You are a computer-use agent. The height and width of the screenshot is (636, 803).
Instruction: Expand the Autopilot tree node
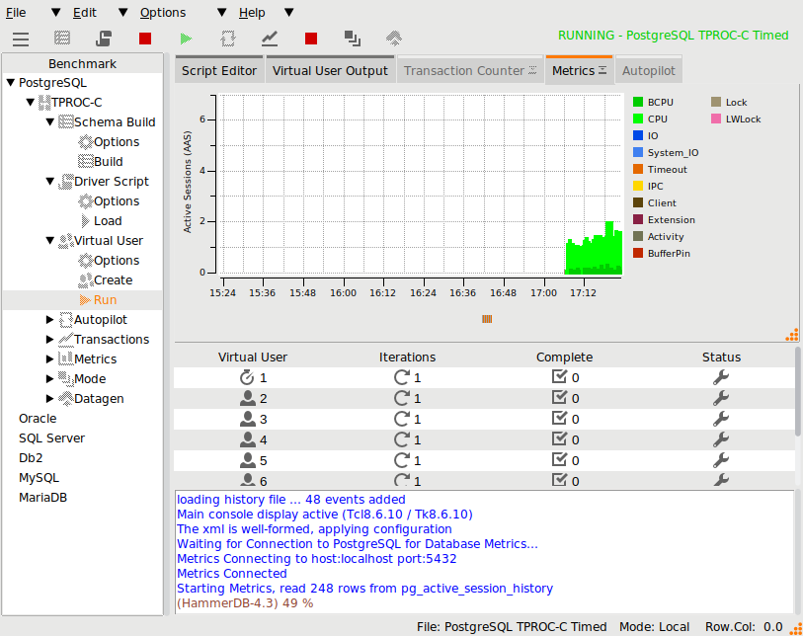click(49, 320)
